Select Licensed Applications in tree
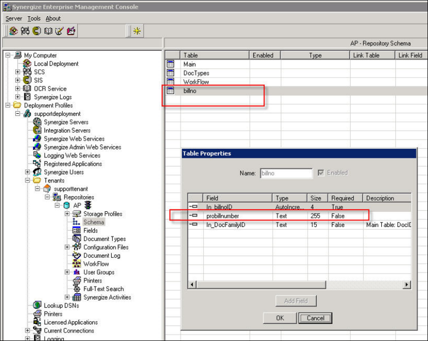Image resolution: width=428 pixels, height=341 pixels. [71, 322]
